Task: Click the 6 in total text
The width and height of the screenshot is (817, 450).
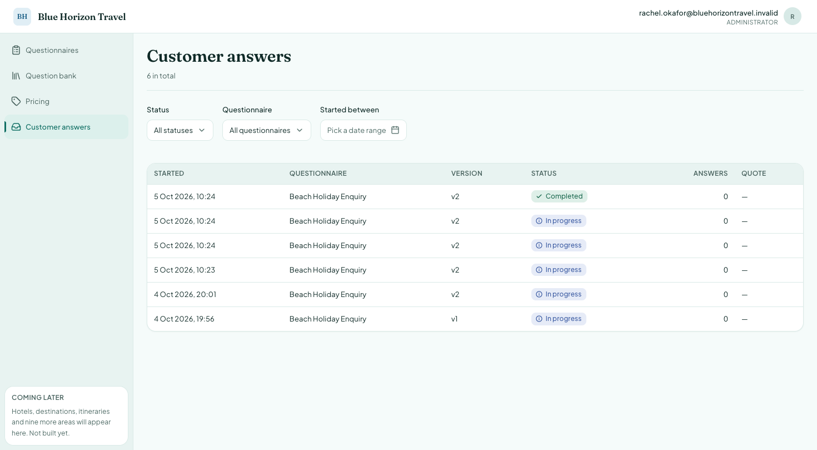Action: (161, 76)
